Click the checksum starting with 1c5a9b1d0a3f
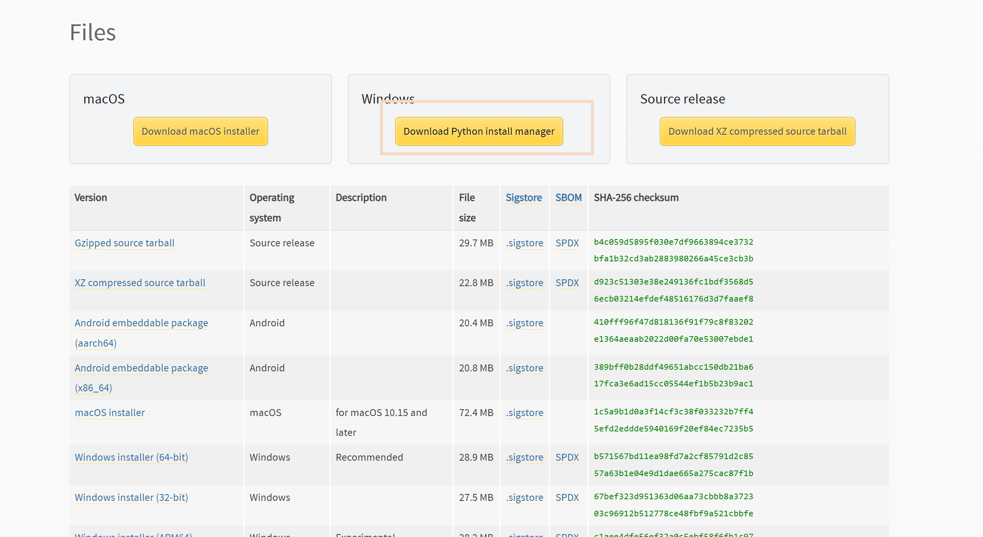The image size is (983, 537). pos(674,420)
